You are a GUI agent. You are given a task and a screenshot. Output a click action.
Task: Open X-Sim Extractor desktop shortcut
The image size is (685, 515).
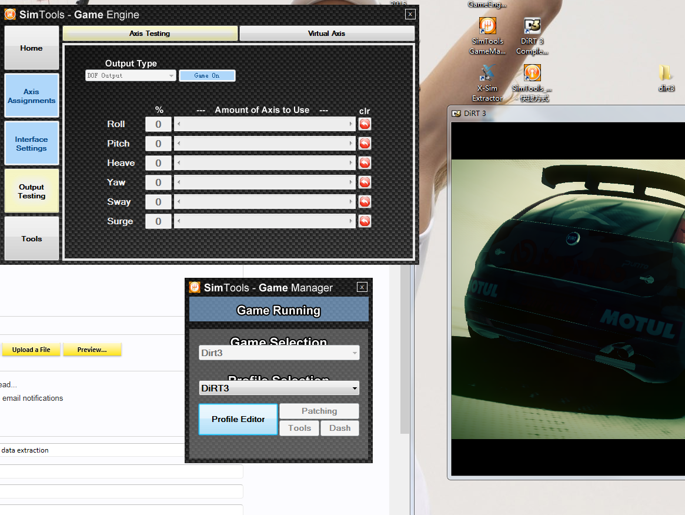(x=487, y=84)
